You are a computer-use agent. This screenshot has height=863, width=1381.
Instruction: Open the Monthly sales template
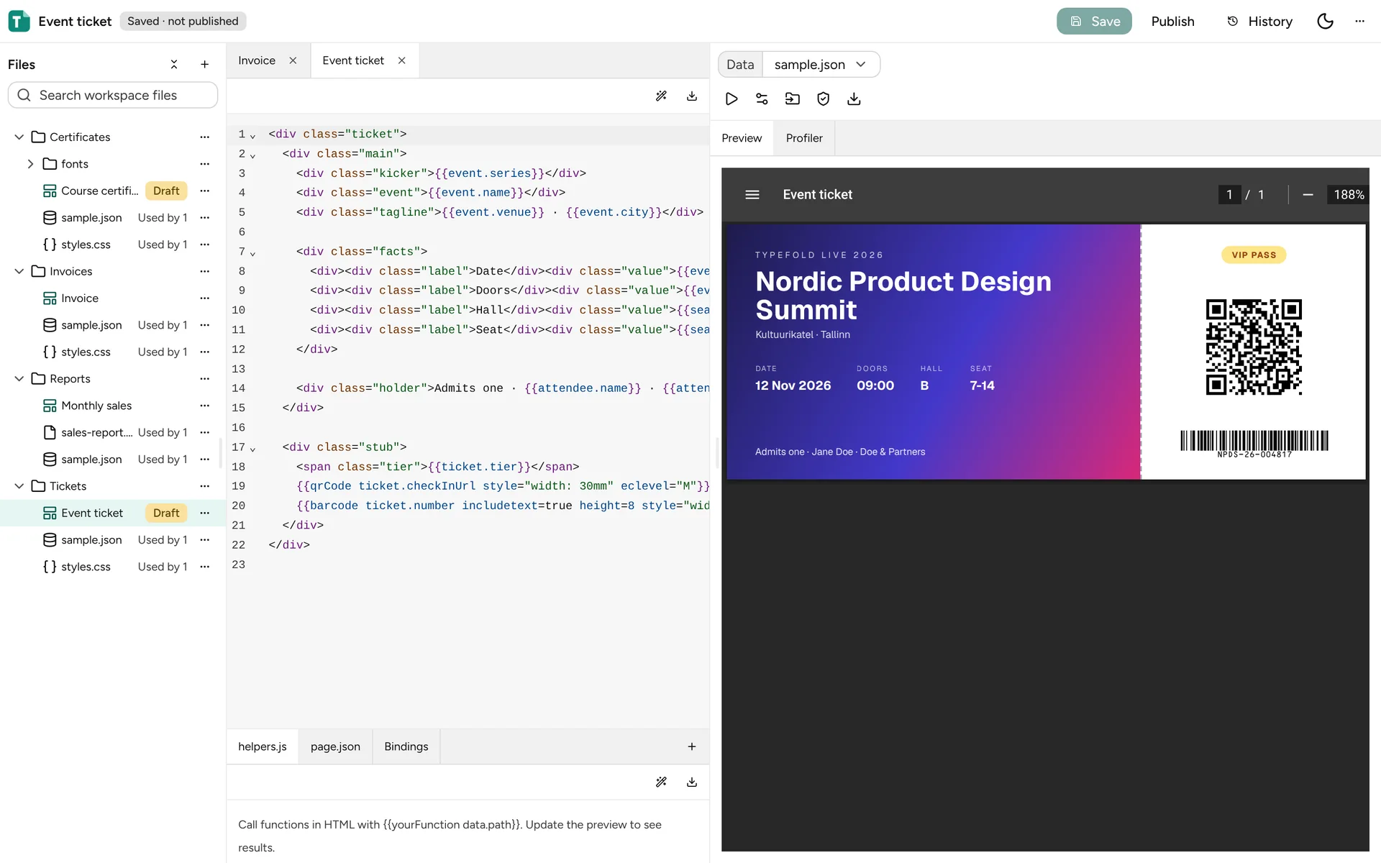[96, 406]
